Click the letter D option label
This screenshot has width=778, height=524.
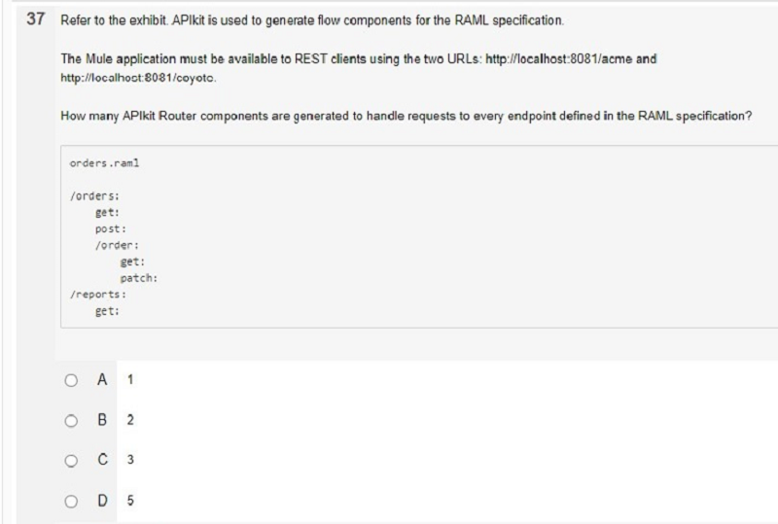(102, 500)
